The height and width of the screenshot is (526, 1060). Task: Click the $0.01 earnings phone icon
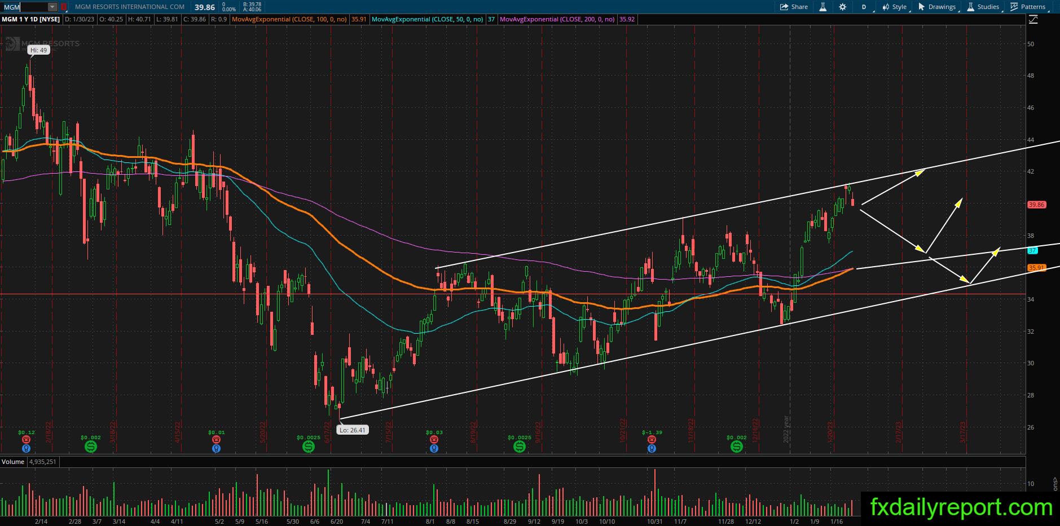click(216, 440)
